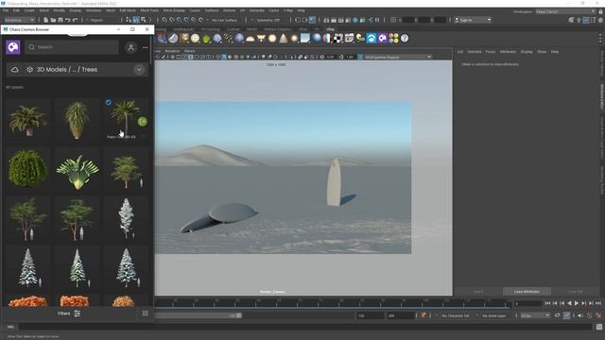Click the four colored circles shelf icon

[393, 38]
